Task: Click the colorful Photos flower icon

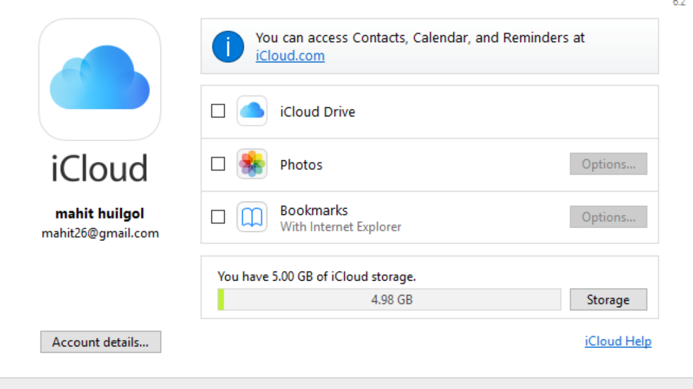Action: click(x=252, y=164)
